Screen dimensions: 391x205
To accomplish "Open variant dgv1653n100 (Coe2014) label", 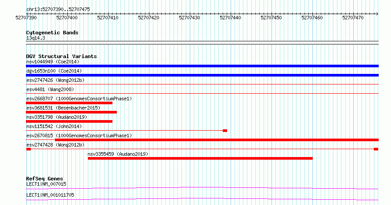I will pyautogui.click(x=54, y=71).
